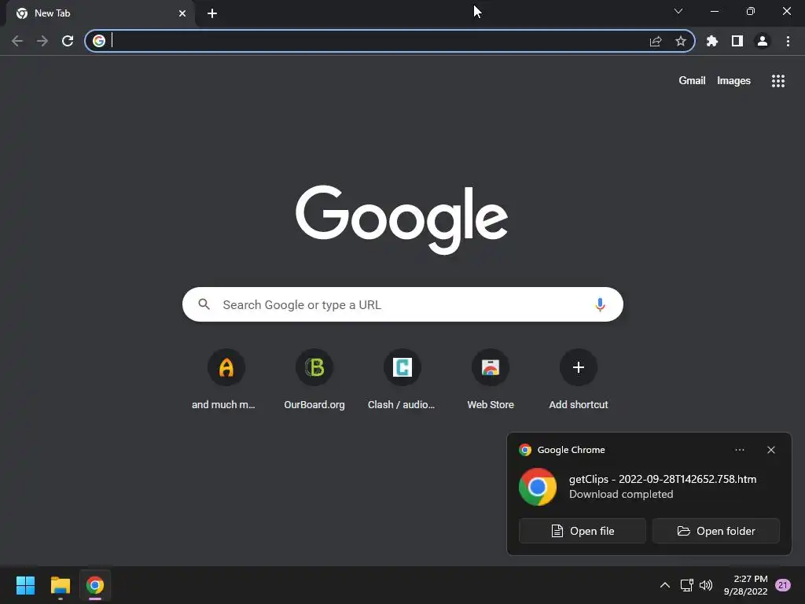Show hidden system tray icons
Viewport: 805px width, 604px height.
coord(665,585)
